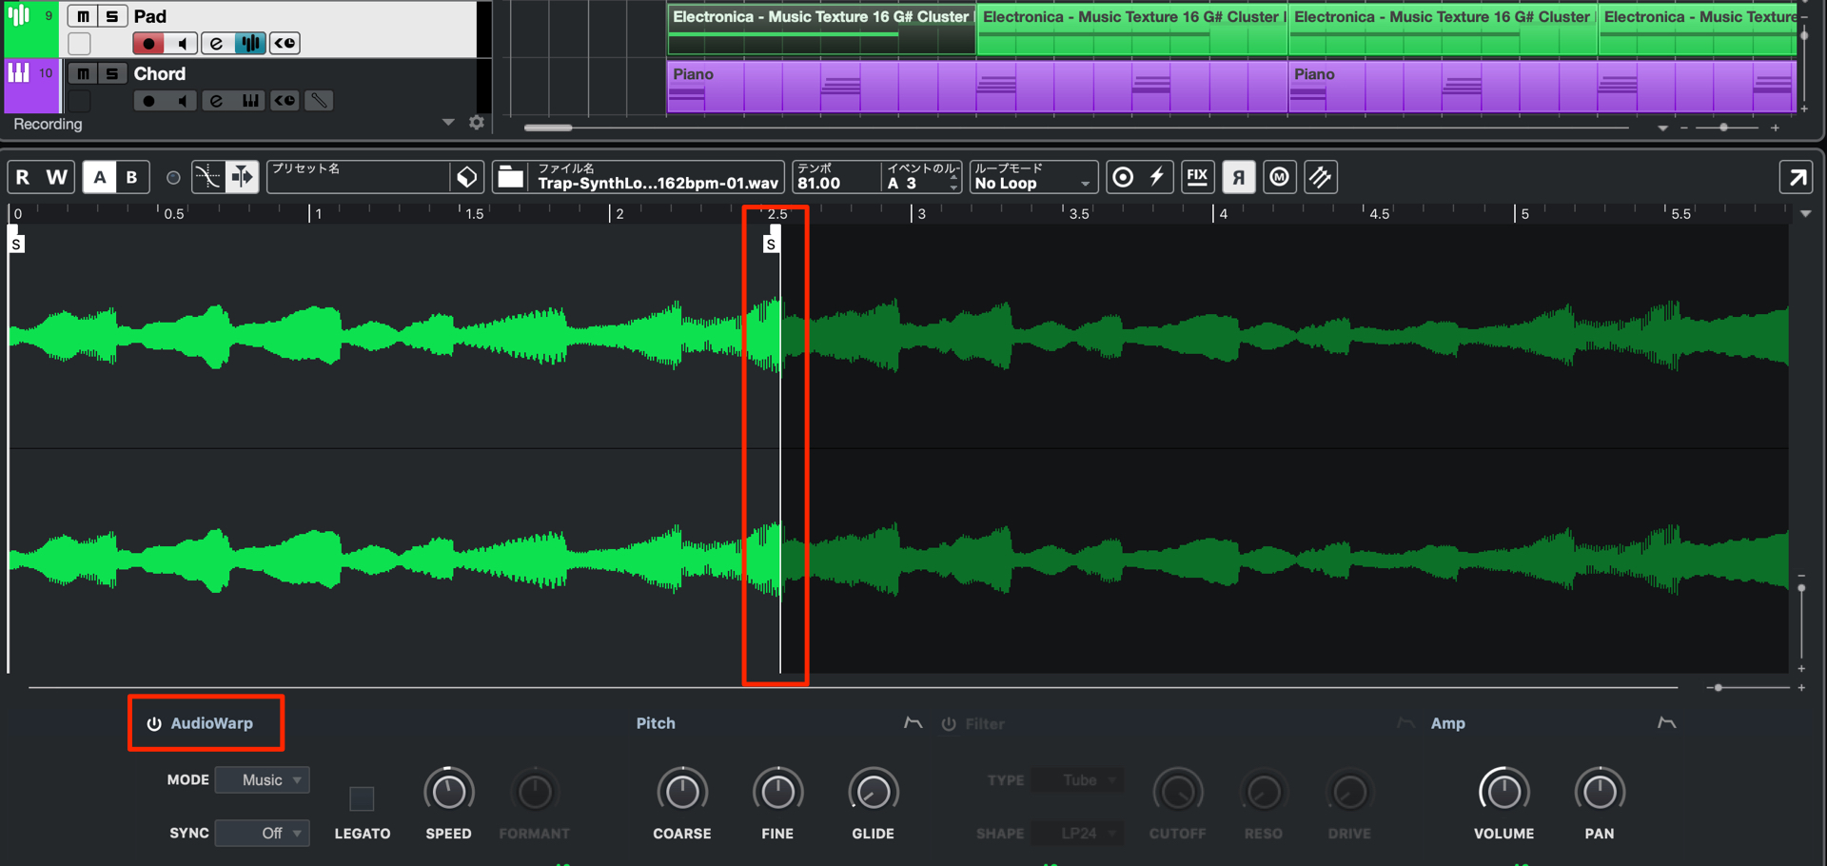Open track controls settings gear
Viewport: 1827px width, 866px height.
(477, 123)
